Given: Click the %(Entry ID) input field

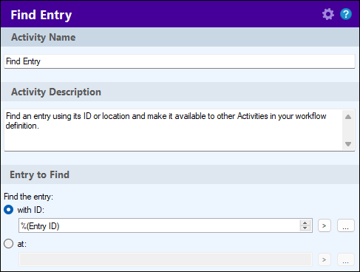Looking at the screenshot, I should (160, 225).
